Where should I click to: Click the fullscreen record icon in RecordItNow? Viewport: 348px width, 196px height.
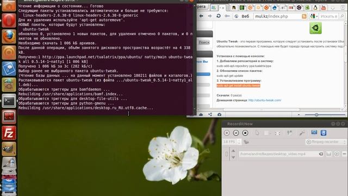[x=277, y=133]
